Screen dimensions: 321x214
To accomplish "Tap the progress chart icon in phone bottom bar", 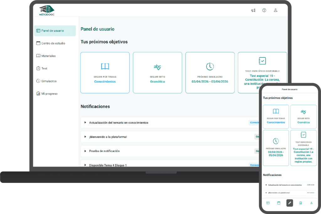I will tap(301, 203).
